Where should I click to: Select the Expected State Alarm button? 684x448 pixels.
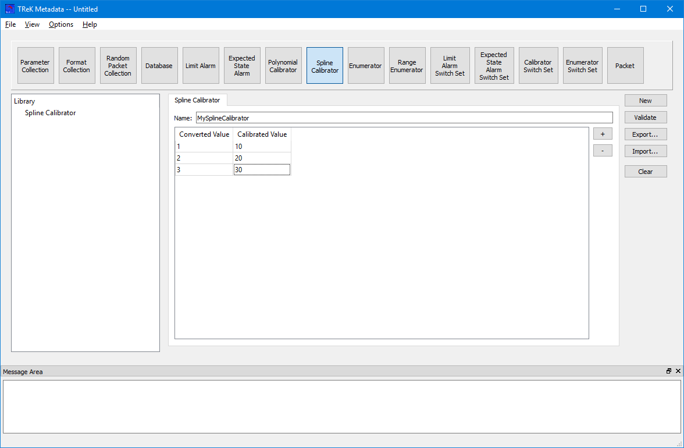(242, 66)
